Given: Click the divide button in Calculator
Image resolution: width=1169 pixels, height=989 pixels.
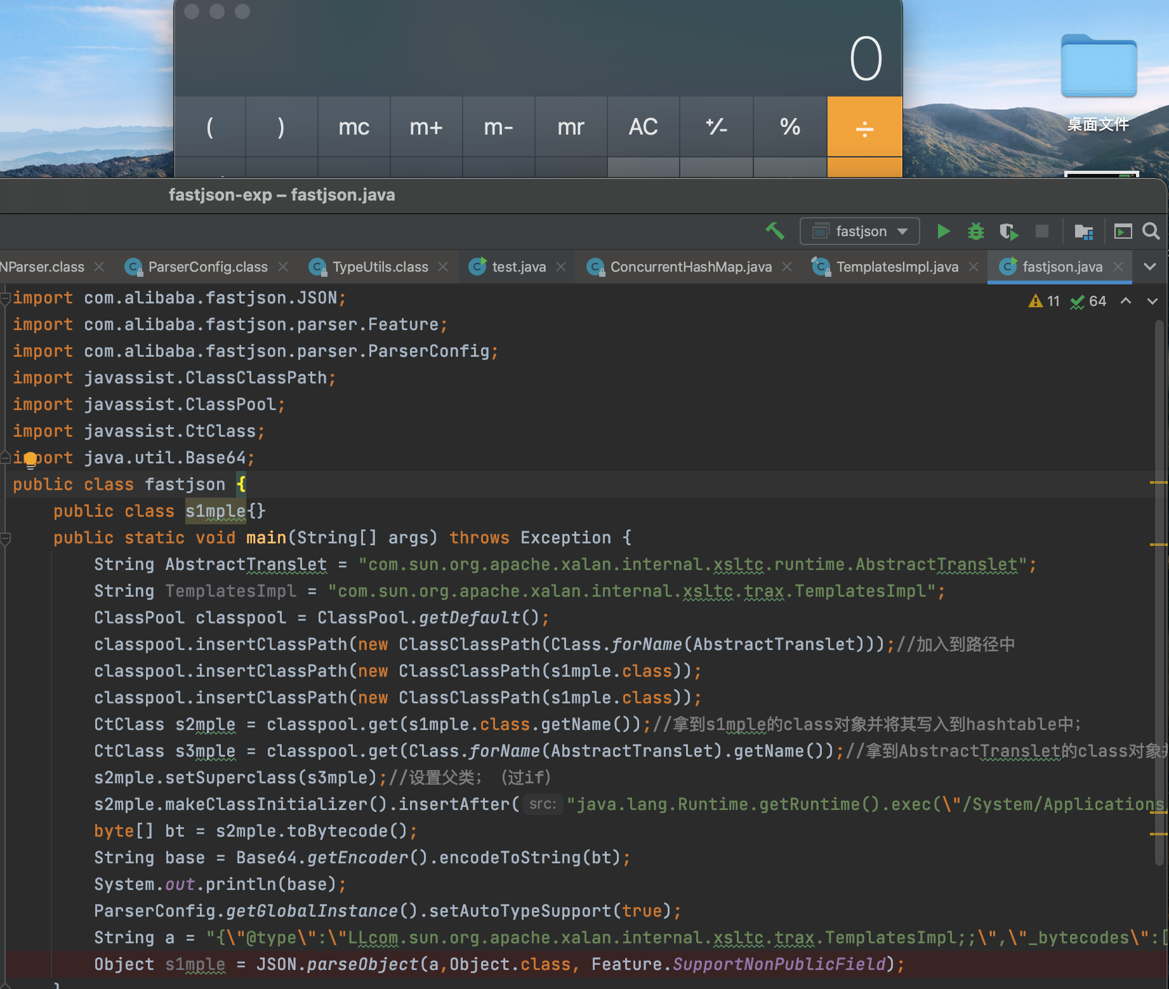Looking at the screenshot, I should tap(864, 127).
